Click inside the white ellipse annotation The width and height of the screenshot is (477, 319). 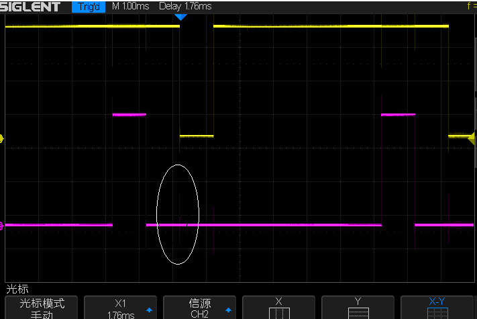tap(178, 214)
